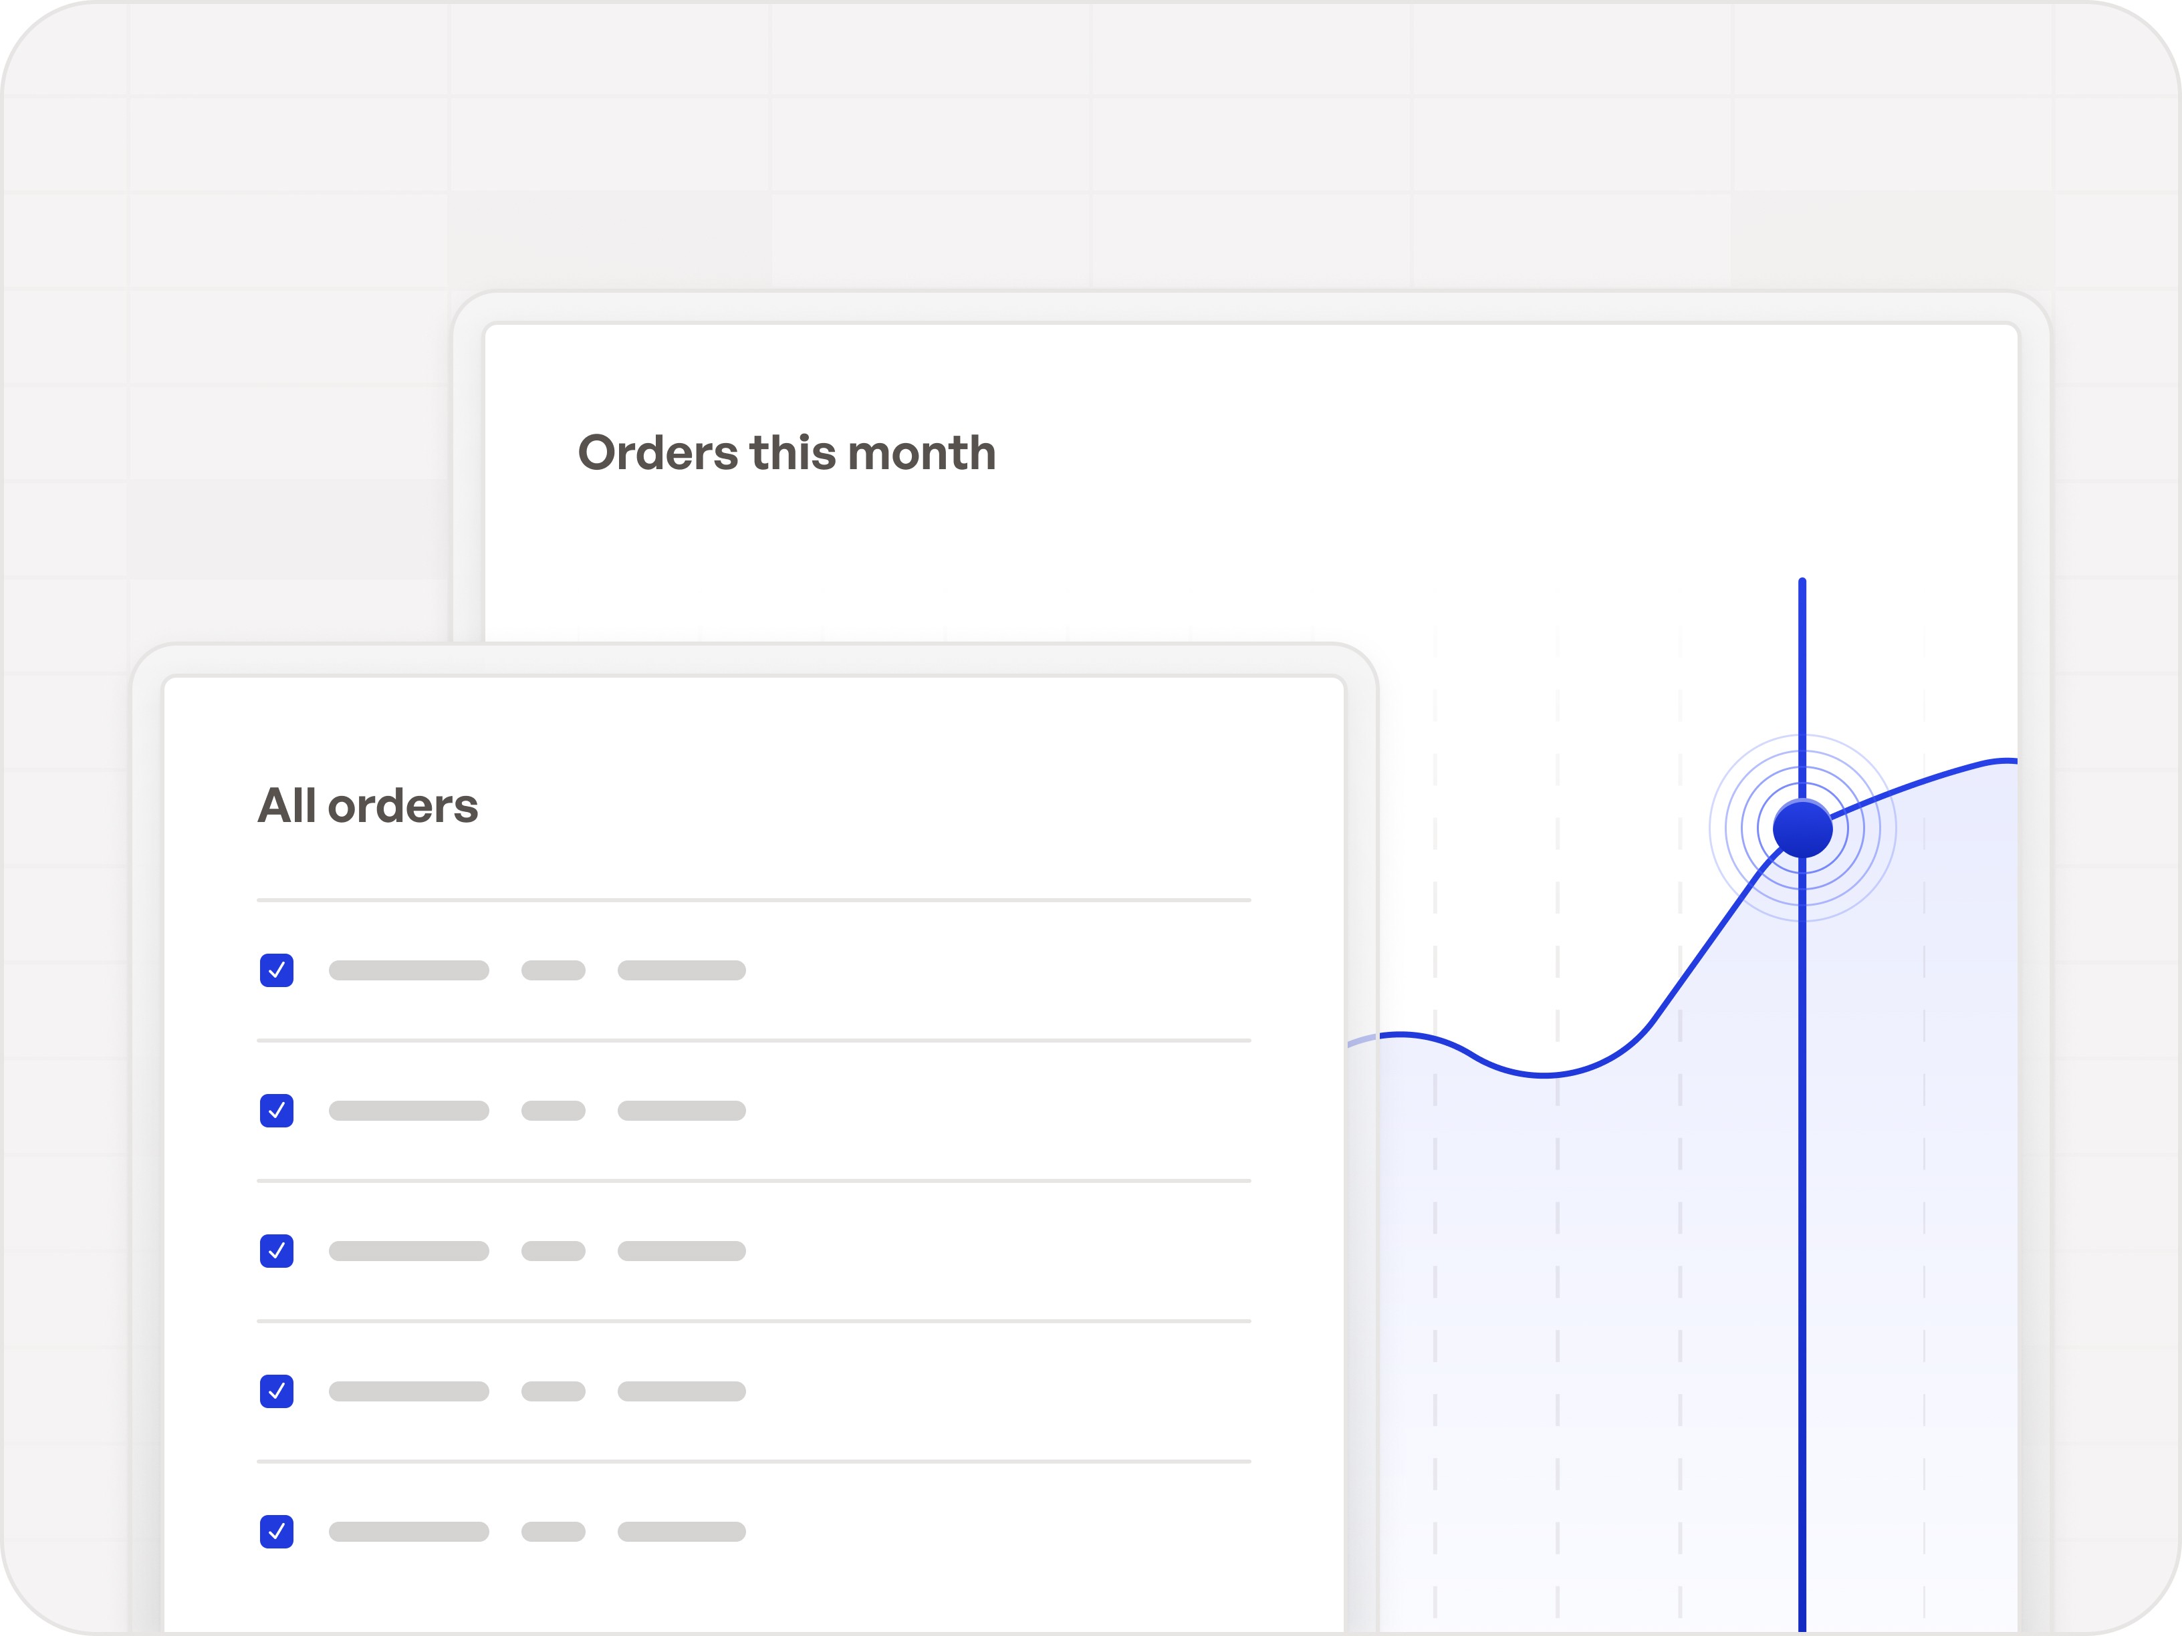
Task: Click the short middle placeholder on the second row
Action: 554,1111
